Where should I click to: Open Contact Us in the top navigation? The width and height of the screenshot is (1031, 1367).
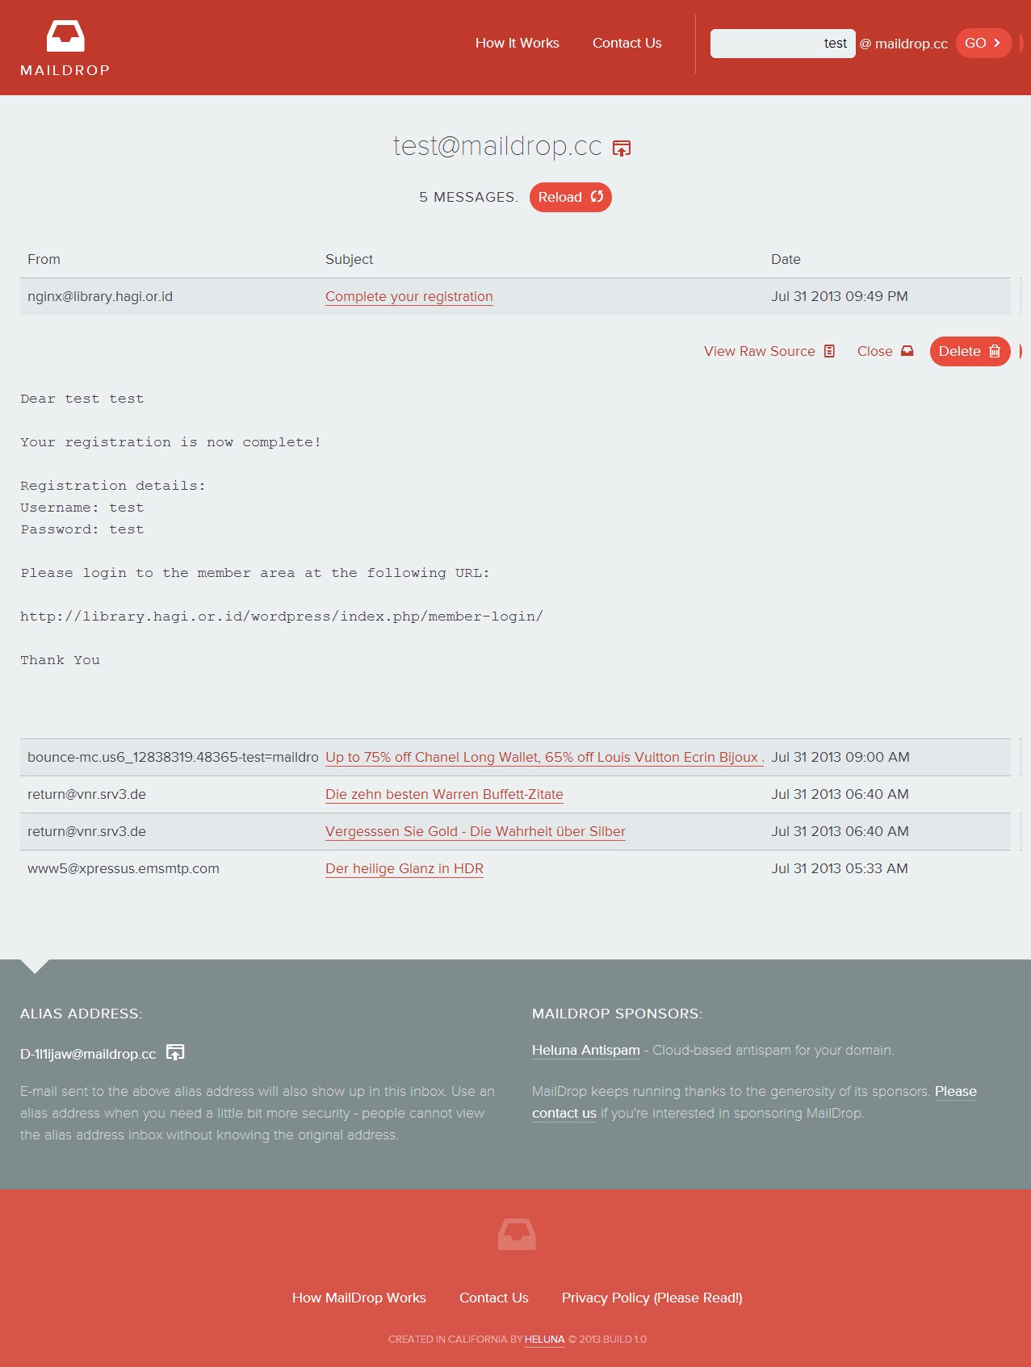pyautogui.click(x=627, y=43)
